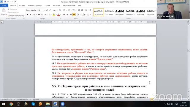Click the volume icon in system tray

point(172,104)
